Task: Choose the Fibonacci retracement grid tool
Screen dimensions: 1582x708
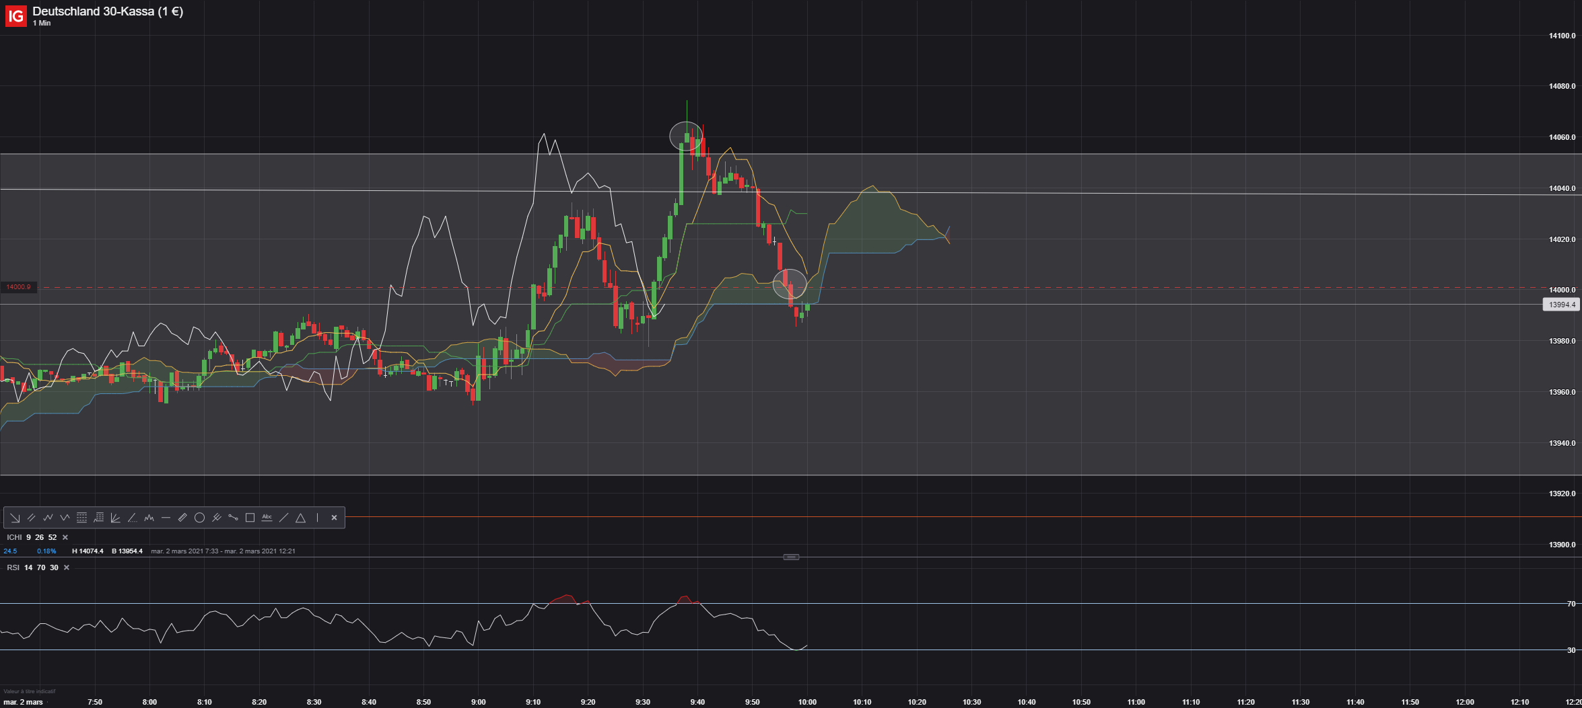Action: 81,518
